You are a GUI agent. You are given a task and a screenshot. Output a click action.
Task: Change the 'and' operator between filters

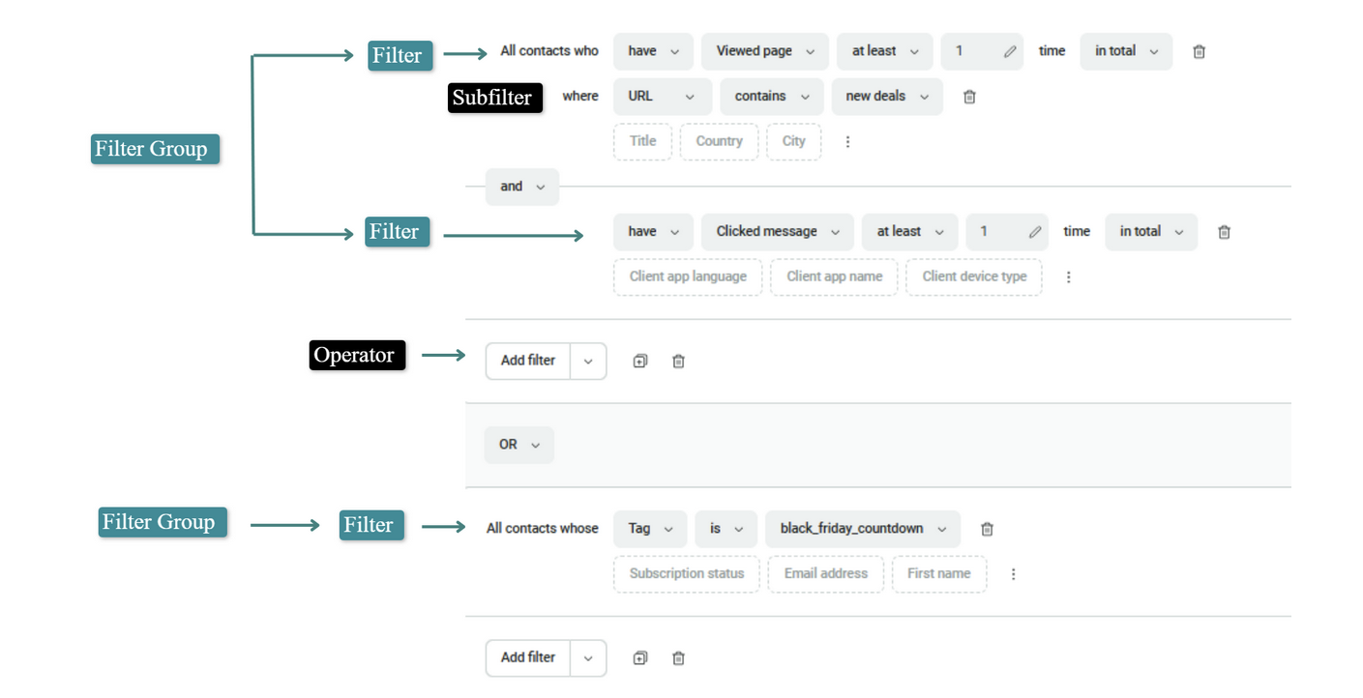pos(521,187)
